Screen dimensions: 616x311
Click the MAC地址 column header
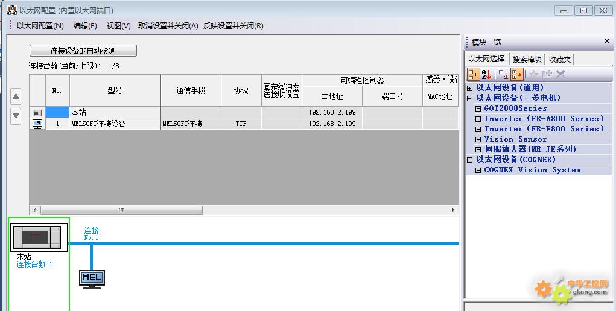click(440, 96)
